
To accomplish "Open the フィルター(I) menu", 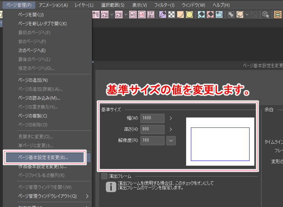I will [165, 5].
